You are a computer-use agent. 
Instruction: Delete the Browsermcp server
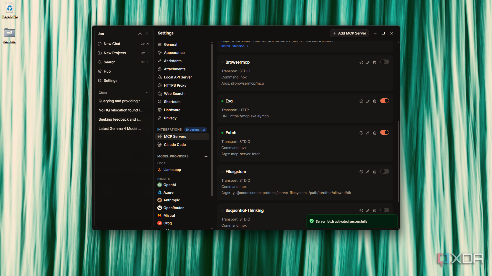(x=375, y=62)
